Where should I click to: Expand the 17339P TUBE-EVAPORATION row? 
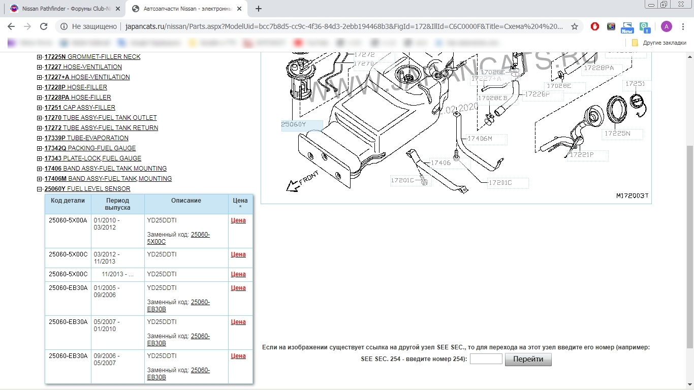(40, 138)
